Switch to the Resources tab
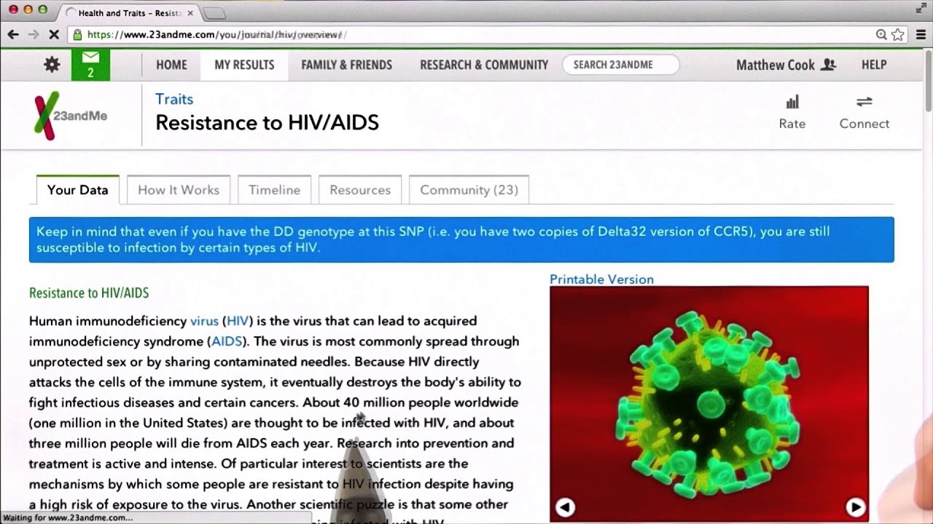The image size is (933, 524). [x=360, y=190]
